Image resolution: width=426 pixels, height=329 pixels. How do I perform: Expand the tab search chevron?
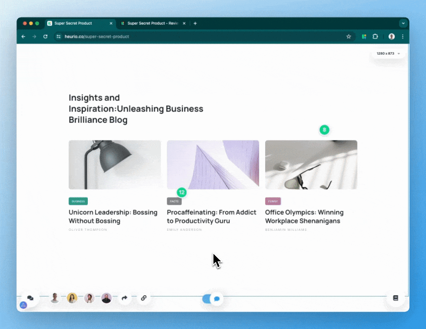(403, 23)
